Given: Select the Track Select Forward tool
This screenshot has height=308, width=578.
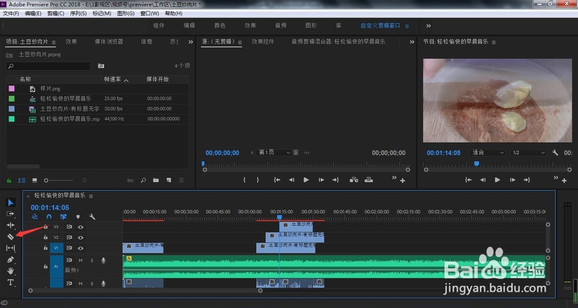Looking at the screenshot, I should (10, 214).
